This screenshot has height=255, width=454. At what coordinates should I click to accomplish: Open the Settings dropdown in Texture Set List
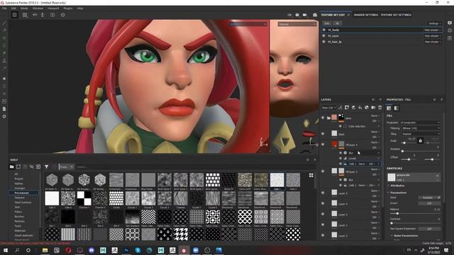(x=434, y=23)
